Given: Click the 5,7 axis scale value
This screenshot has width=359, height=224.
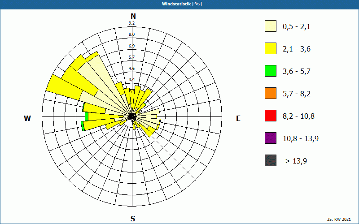Looking at the screenshot, I should pyautogui.click(x=131, y=57).
